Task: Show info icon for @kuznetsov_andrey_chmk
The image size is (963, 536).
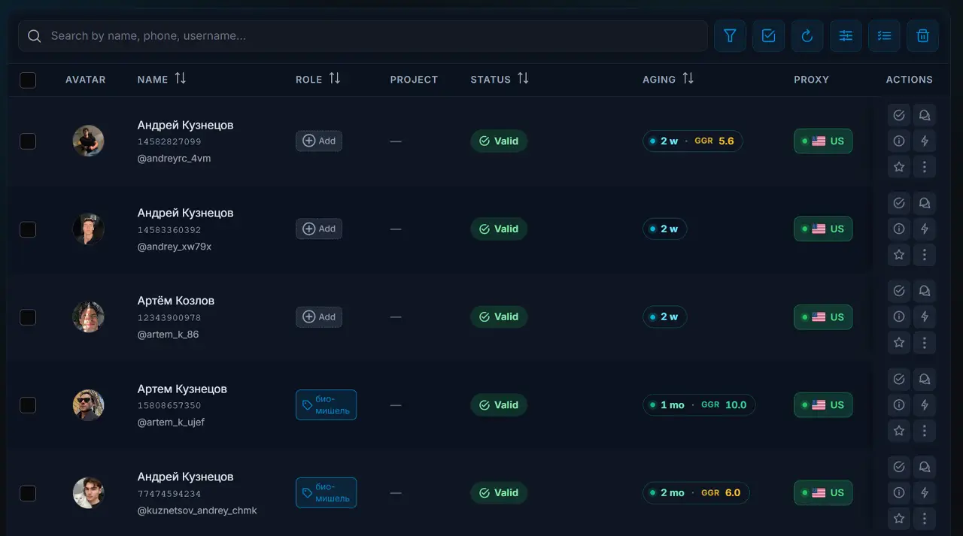Action: [898, 492]
